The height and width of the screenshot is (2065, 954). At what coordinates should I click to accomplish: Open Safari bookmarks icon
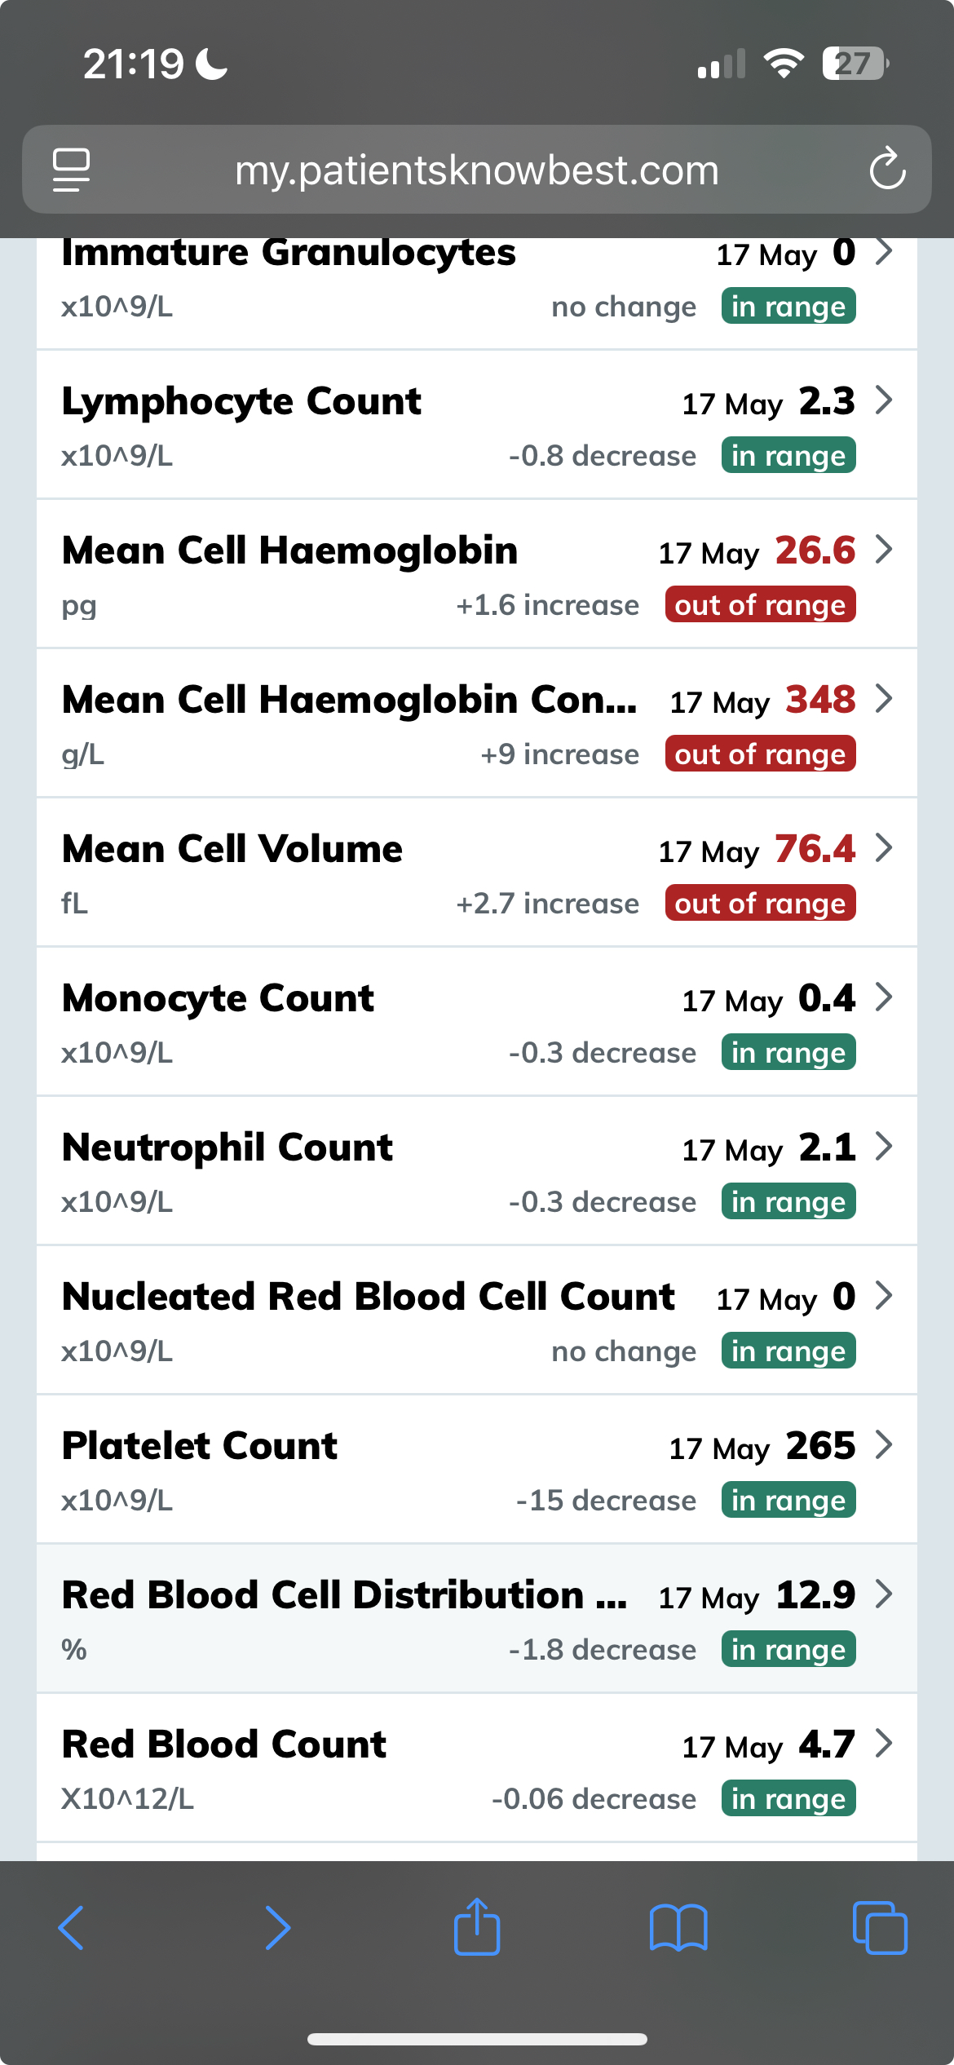point(678,1928)
